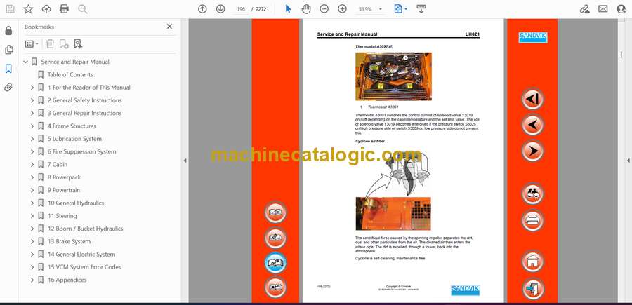This screenshot has width=632, height=305.
Task: Collapse the Service and Repair Manual bookmark
Action: [26, 62]
